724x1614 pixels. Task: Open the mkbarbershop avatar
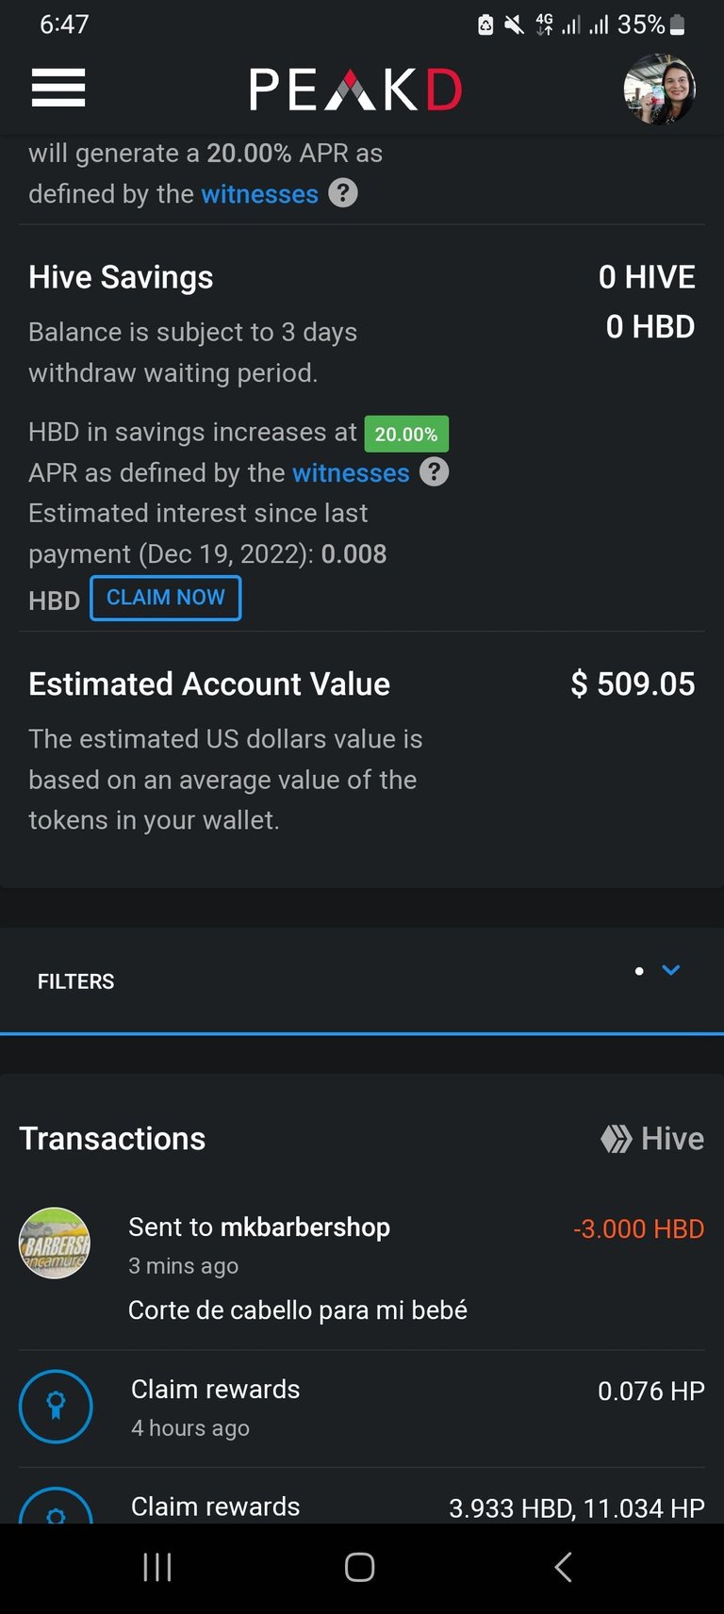coord(56,1243)
